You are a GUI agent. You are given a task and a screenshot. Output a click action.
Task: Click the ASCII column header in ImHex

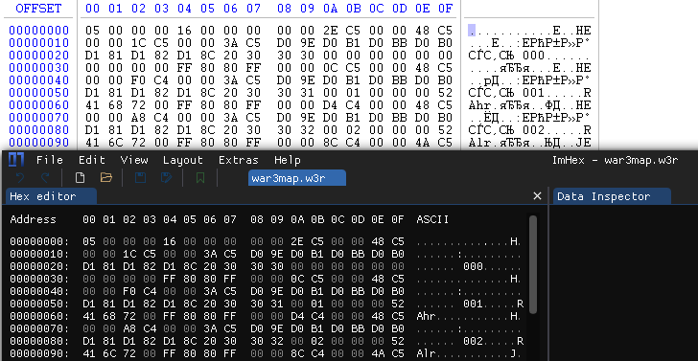pyautogui.click(x=432, y=219)
